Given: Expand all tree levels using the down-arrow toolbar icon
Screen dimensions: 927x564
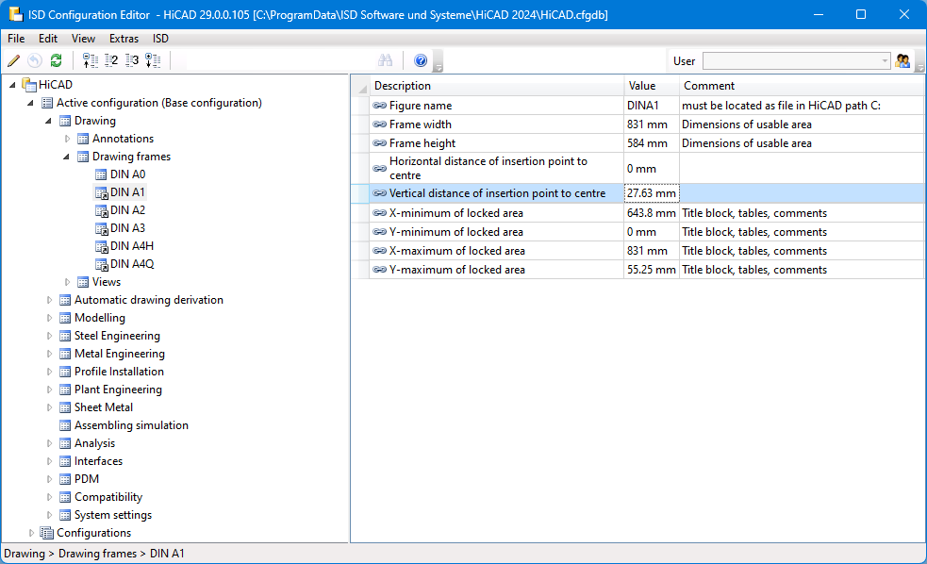Looking at the screenshot, I should point(153,60).
